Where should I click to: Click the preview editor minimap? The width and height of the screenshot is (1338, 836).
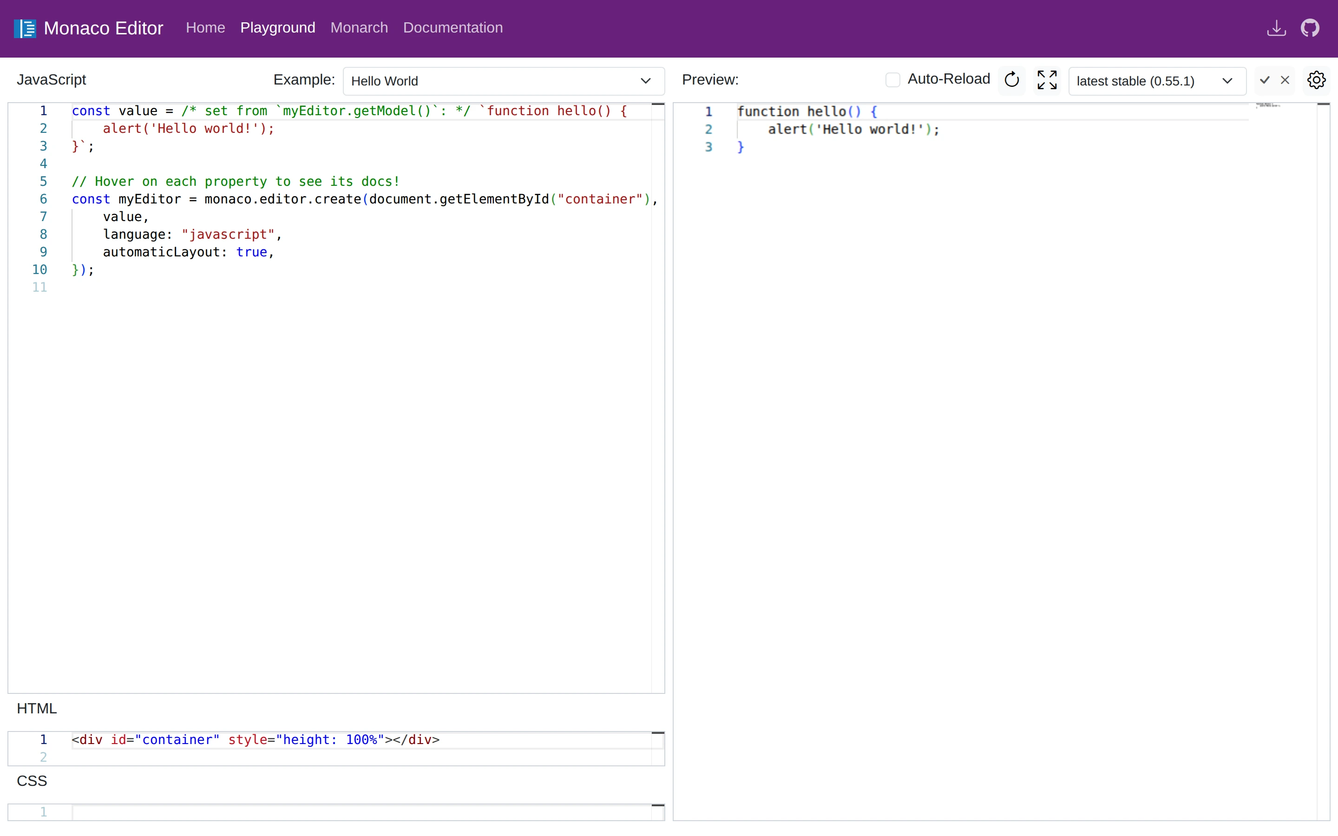click(1267, 105)
